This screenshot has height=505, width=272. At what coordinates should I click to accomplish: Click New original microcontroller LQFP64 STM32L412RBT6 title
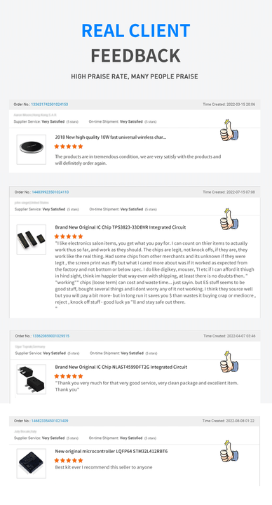pos(111,452)
